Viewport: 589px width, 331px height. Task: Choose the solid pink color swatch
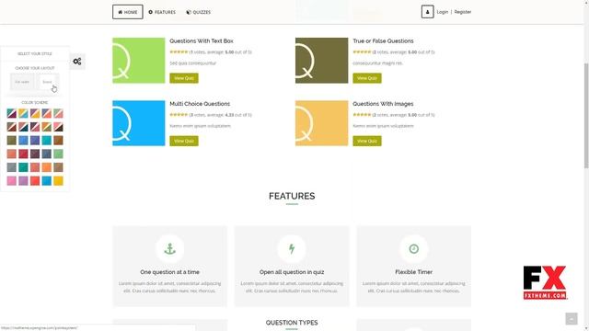[x=12, y=181]
